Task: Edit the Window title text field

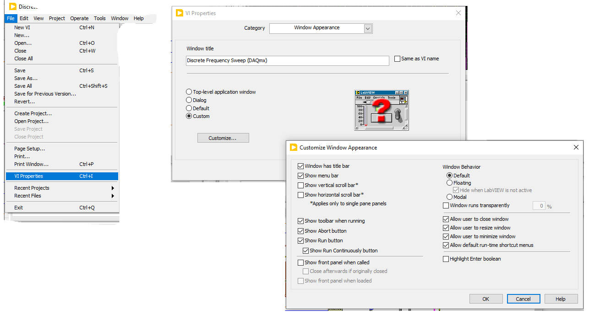Action: pos(287,60)
